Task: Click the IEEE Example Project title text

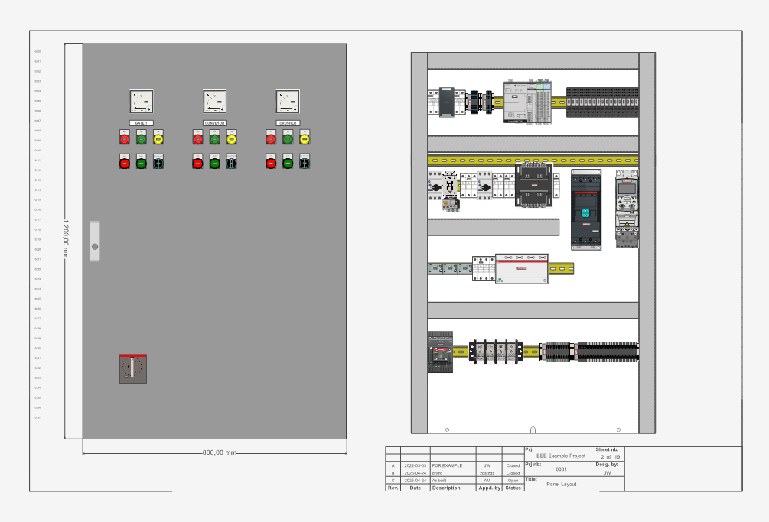Action: pyautogui.click(x=560, y=456)
